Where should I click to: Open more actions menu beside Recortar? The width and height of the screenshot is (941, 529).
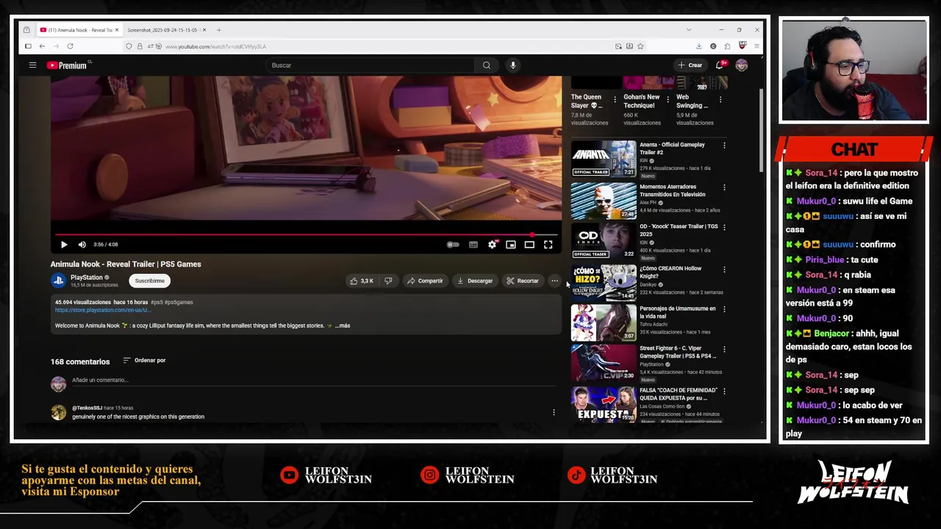(x=554, y=281)
